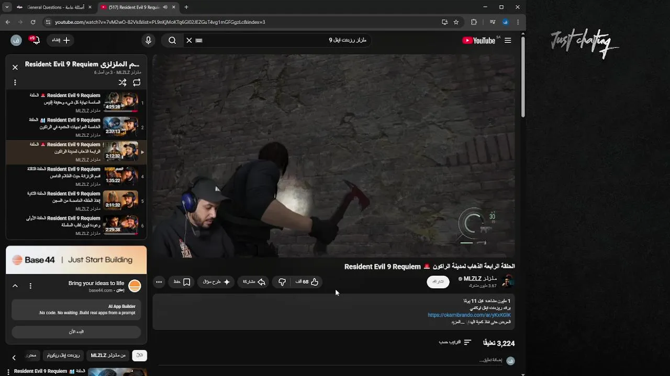
Task: Open a new browser tab
Action: click(186, 7)
